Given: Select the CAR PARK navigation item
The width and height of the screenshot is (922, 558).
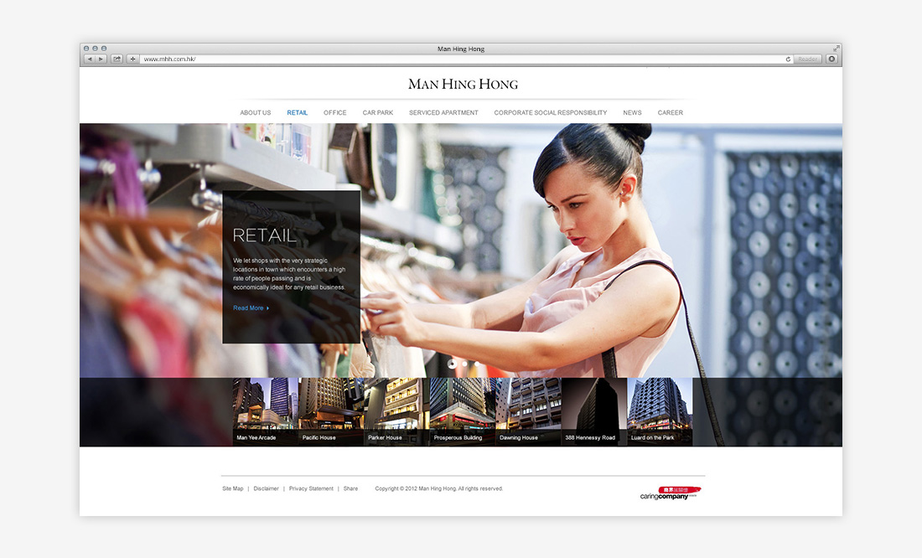Looking at the screenshot, I should (378, 112).
